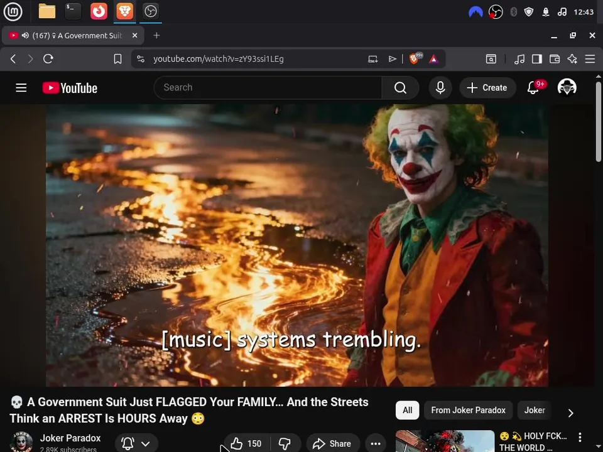The image size is (603, 452).
Task: Open the file manager folder icon
Action: [47, 11]
